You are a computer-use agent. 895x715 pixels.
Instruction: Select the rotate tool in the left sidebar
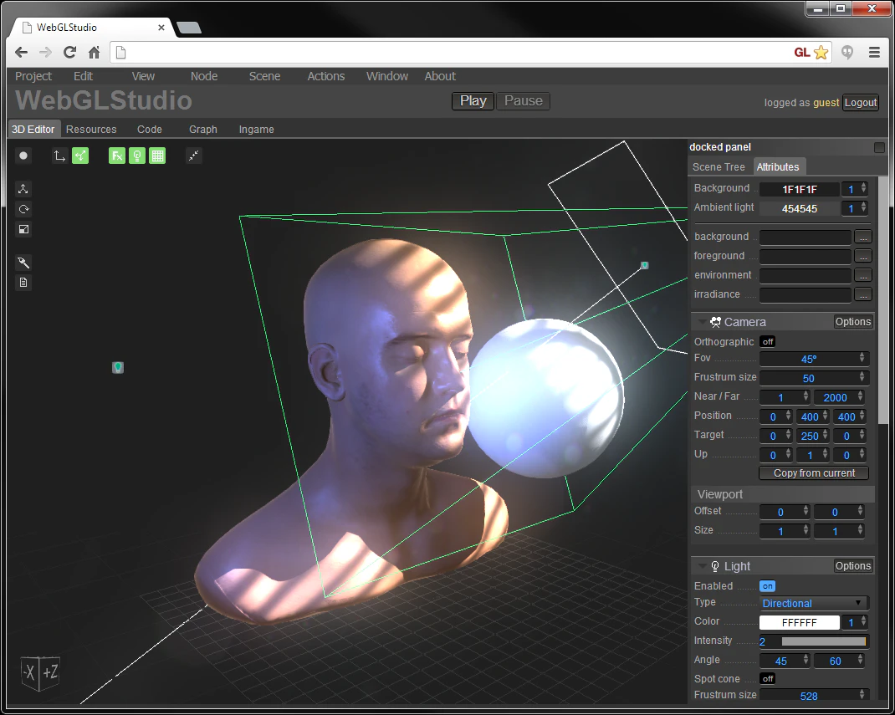pos(23,209)
